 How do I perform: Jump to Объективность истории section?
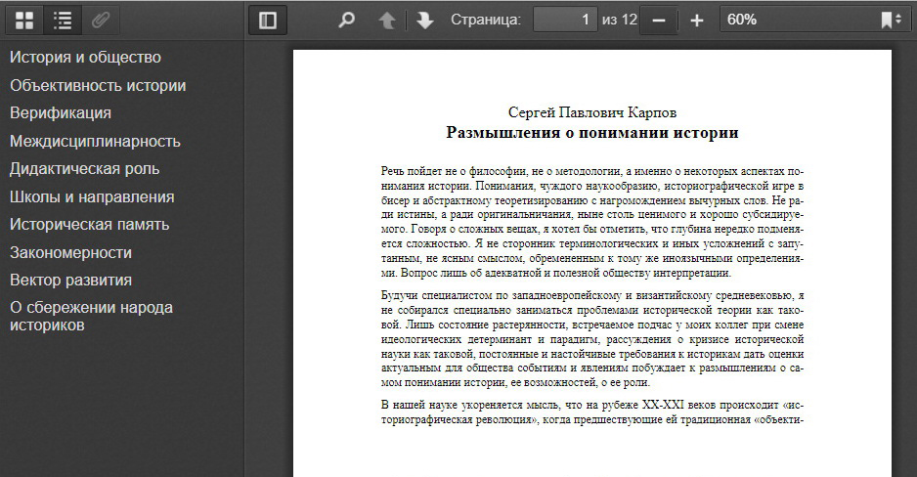98,85
